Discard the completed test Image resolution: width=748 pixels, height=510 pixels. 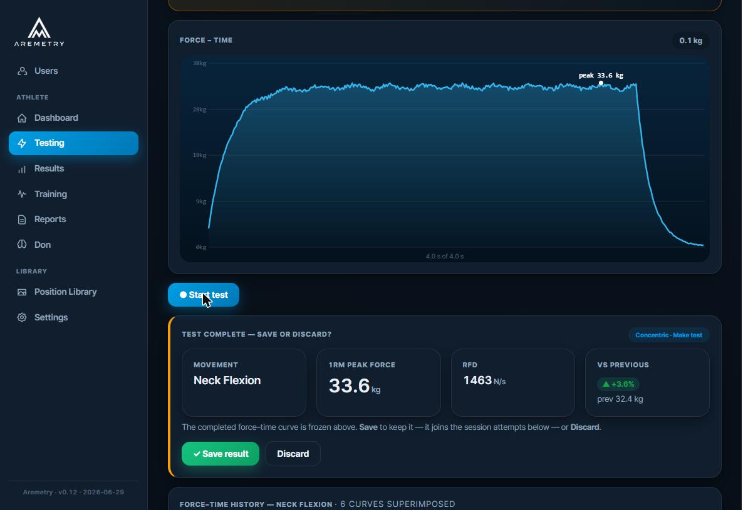(x=293, y=454)
